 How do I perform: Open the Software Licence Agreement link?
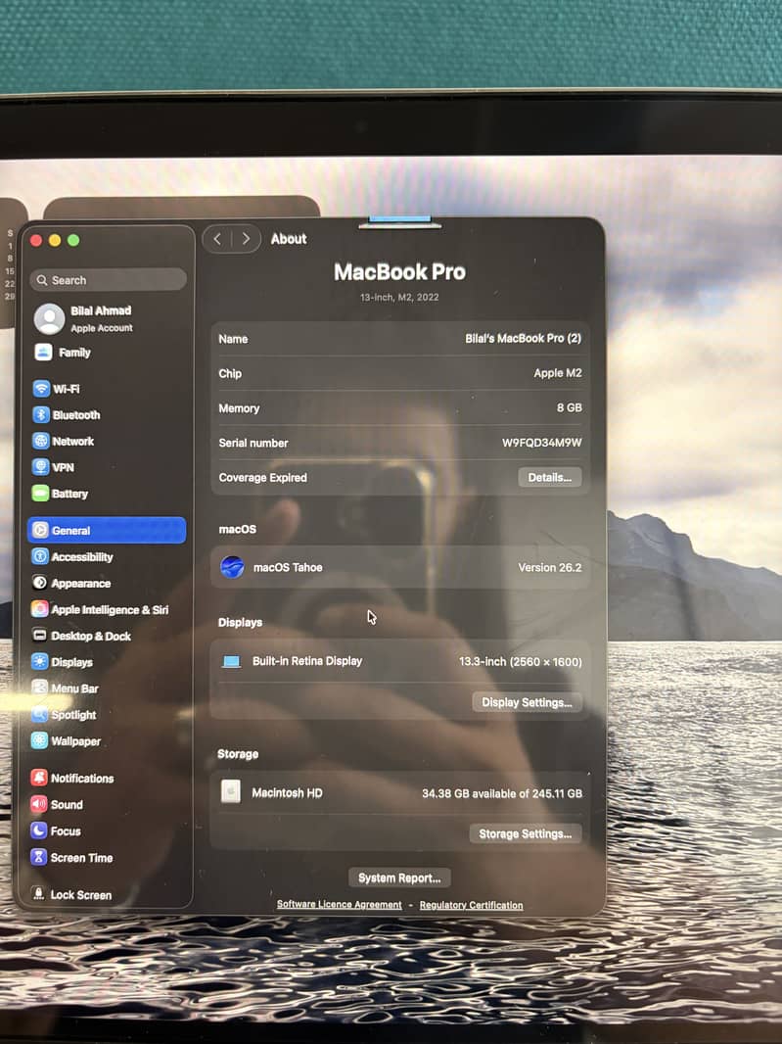[x=340, y=904]
